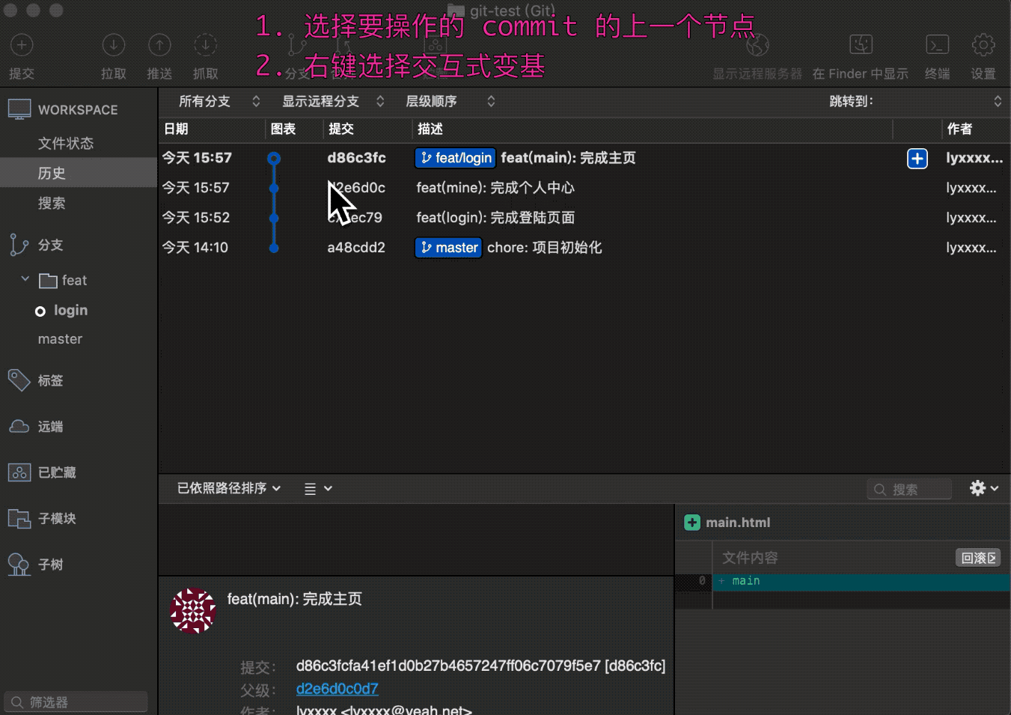Select commit "feat(main): 完成主页" in list
Image resolution: width=1011 pixels, height=715 pixels.
[x=569, y=158]
